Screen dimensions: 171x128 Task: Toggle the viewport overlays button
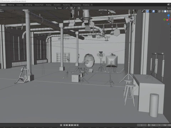point(154,11)
